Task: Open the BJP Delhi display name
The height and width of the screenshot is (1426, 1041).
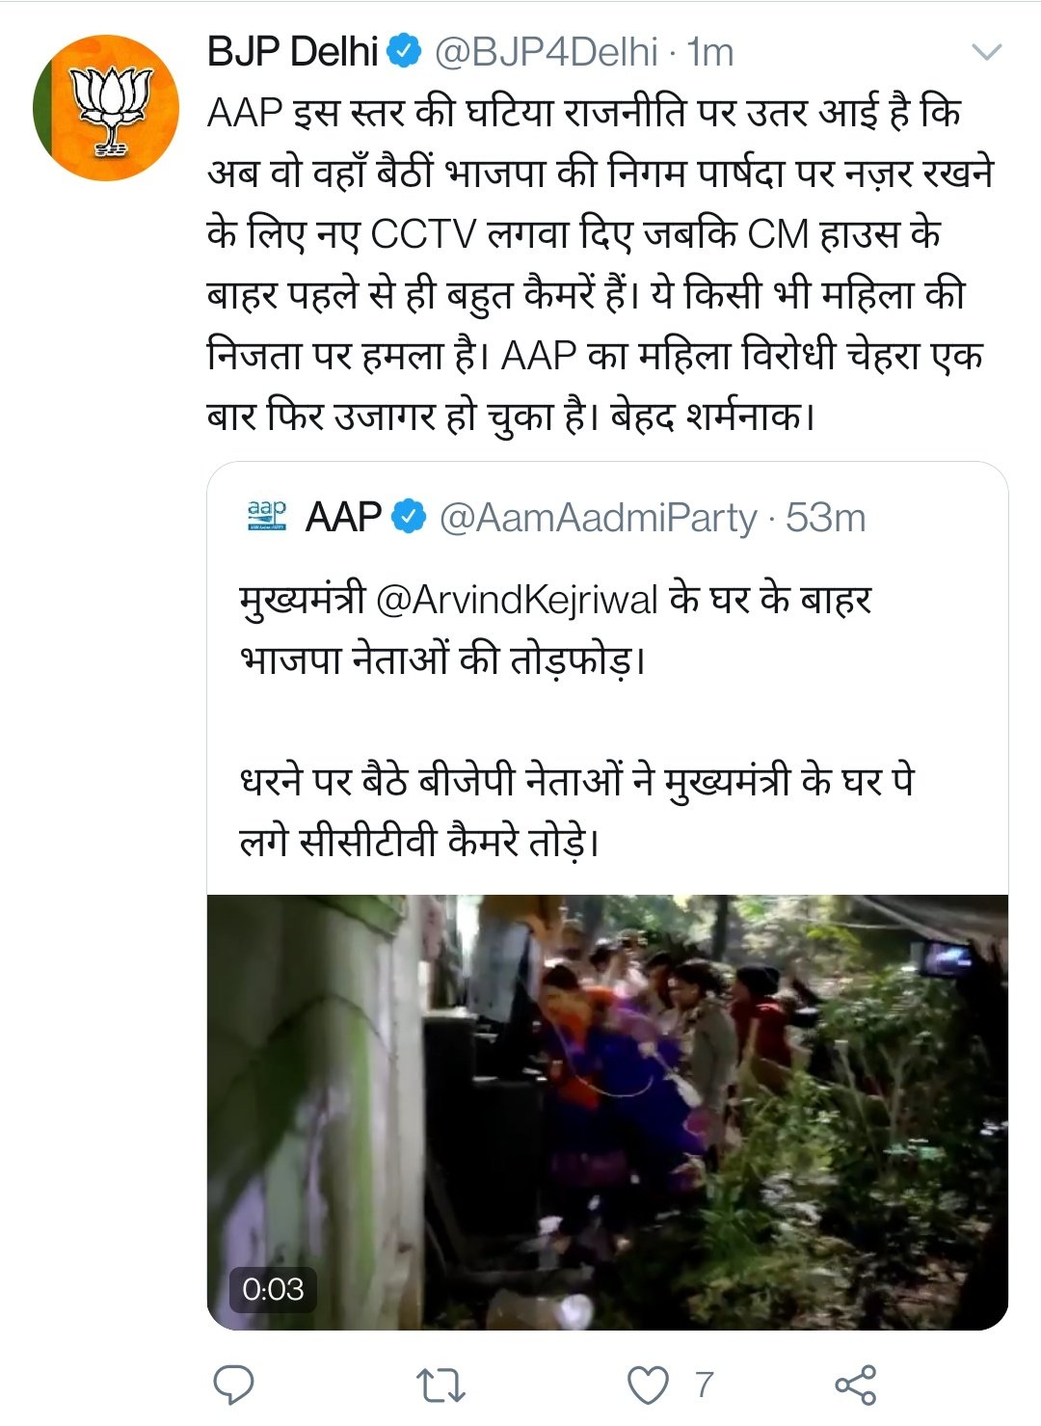Action: point(292,52)
